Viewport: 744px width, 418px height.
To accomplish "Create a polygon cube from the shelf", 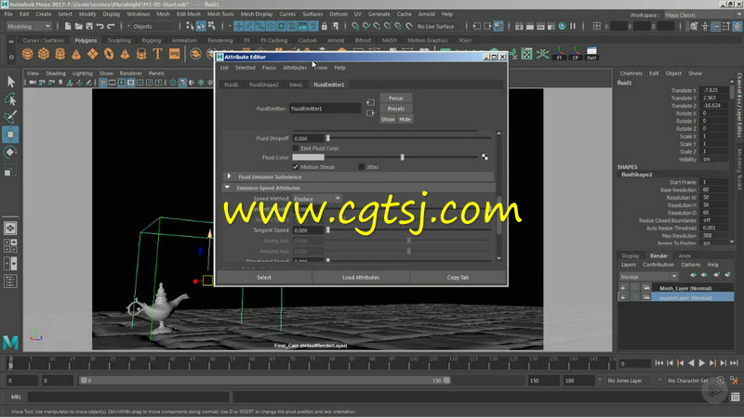I will coord(44,54).
